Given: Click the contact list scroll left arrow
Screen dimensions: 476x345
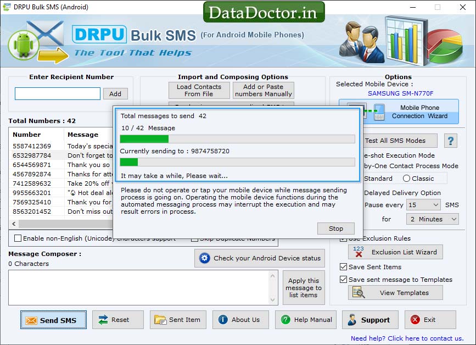Looking at the screenshot, I should [14, 224].
